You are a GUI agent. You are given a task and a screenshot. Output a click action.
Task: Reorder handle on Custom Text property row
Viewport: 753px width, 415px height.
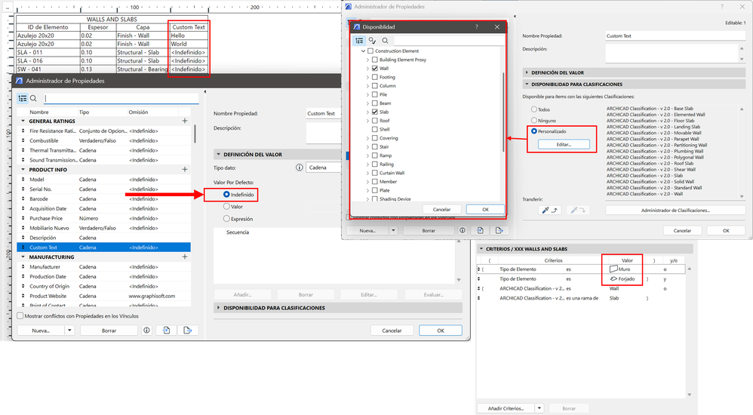pyautogui.click(x=23, y=247)
